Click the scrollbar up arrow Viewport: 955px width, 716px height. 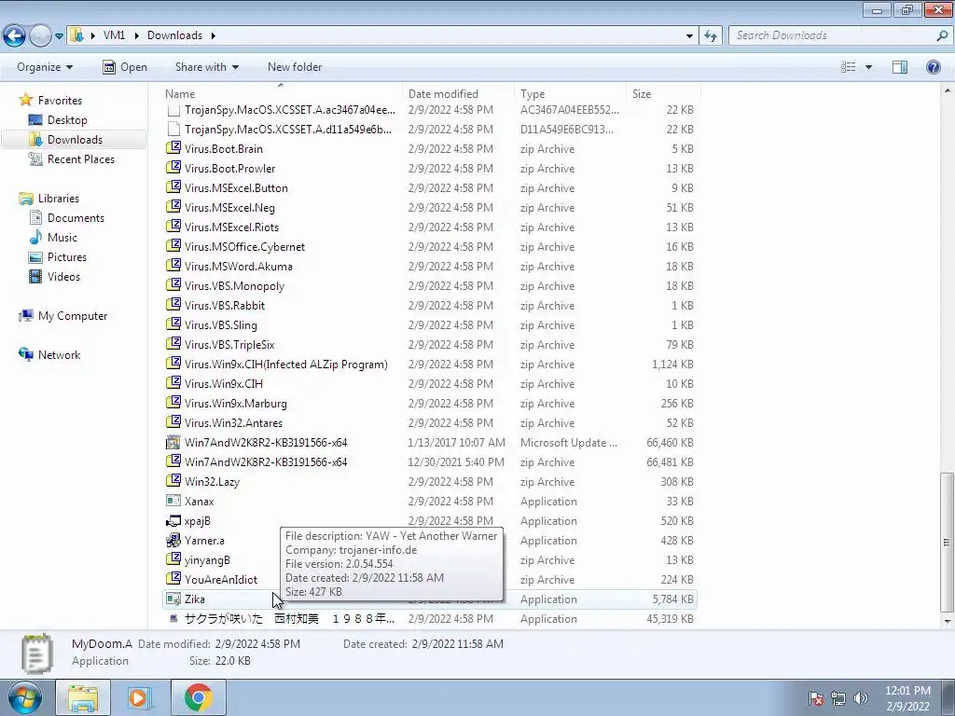click(x=947, y=90)
